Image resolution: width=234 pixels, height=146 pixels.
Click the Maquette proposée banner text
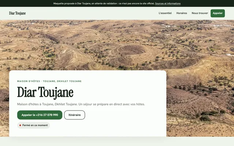(x=104, y=3)
